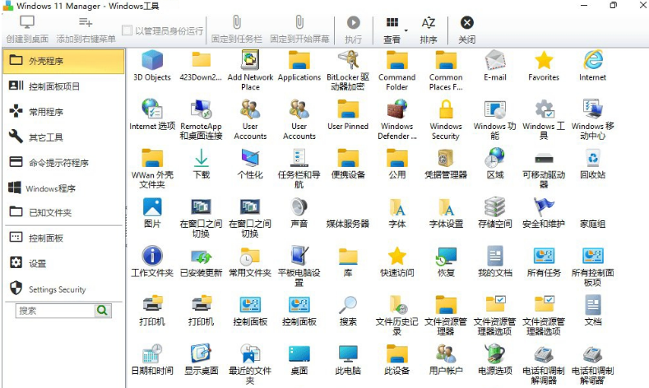Image resolution: width=649 pixels, height=388 pixels.
Task: Click the 固定到开始屏幕 button
Action: pos(299,30)
